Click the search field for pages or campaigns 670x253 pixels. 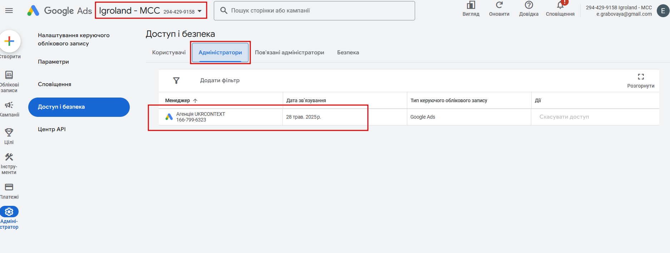tap(314, 11)
